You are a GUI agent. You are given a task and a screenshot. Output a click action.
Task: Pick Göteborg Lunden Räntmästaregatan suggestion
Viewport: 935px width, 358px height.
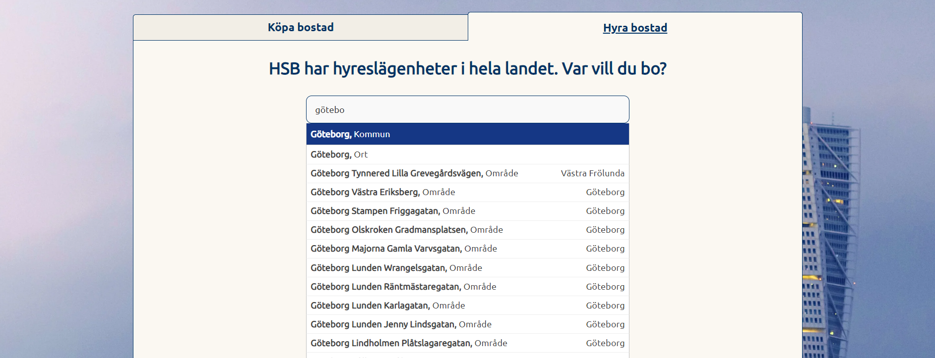[468, 287]
